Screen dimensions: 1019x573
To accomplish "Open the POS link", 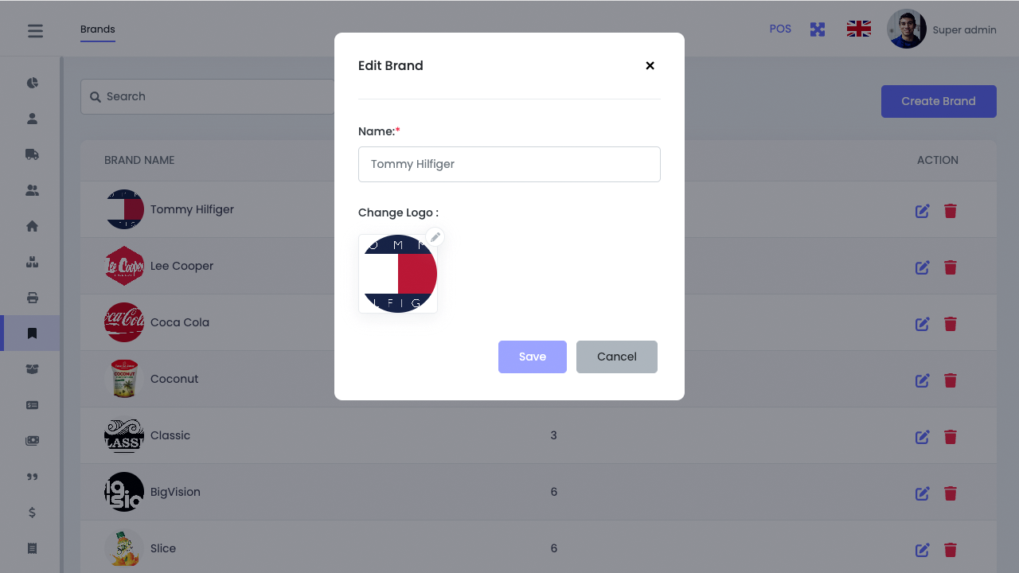I will click(780, 29).
